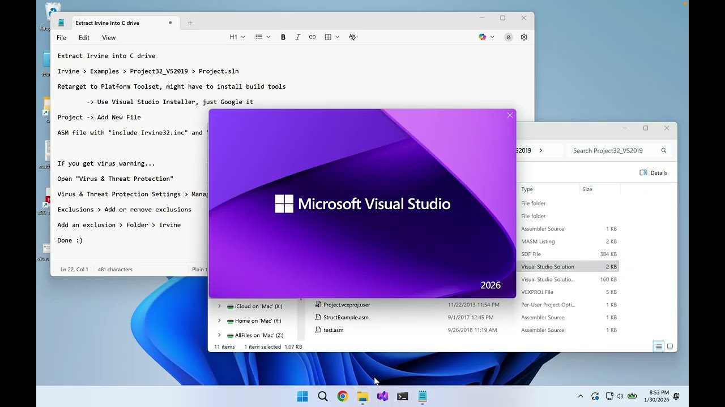Open Notepad File menu
This screenshot has width=725, height=407.
pyautogui.click(x=61, y=38)
